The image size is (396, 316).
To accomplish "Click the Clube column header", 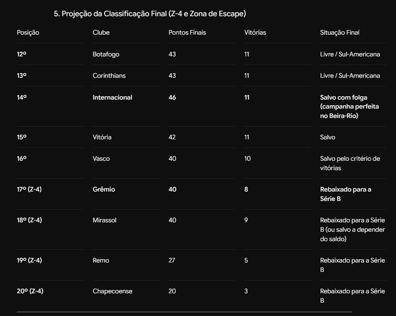I will 101,32.
